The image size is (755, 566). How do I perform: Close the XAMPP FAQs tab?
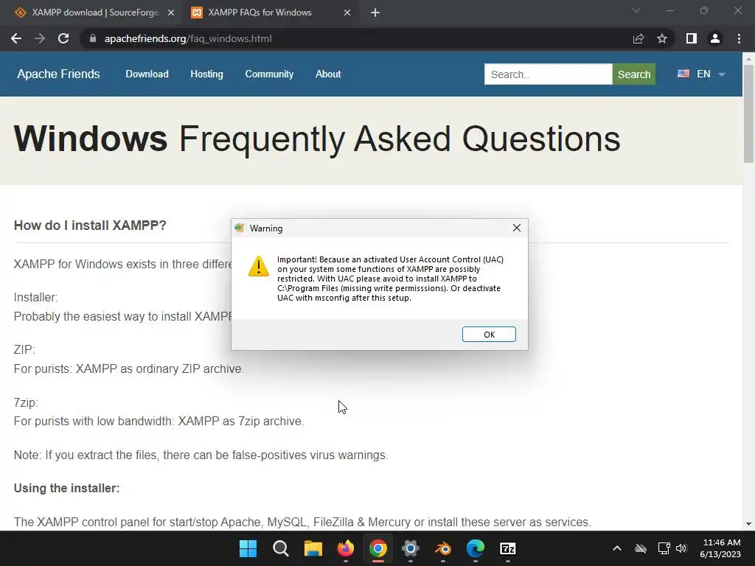point(347,13)
